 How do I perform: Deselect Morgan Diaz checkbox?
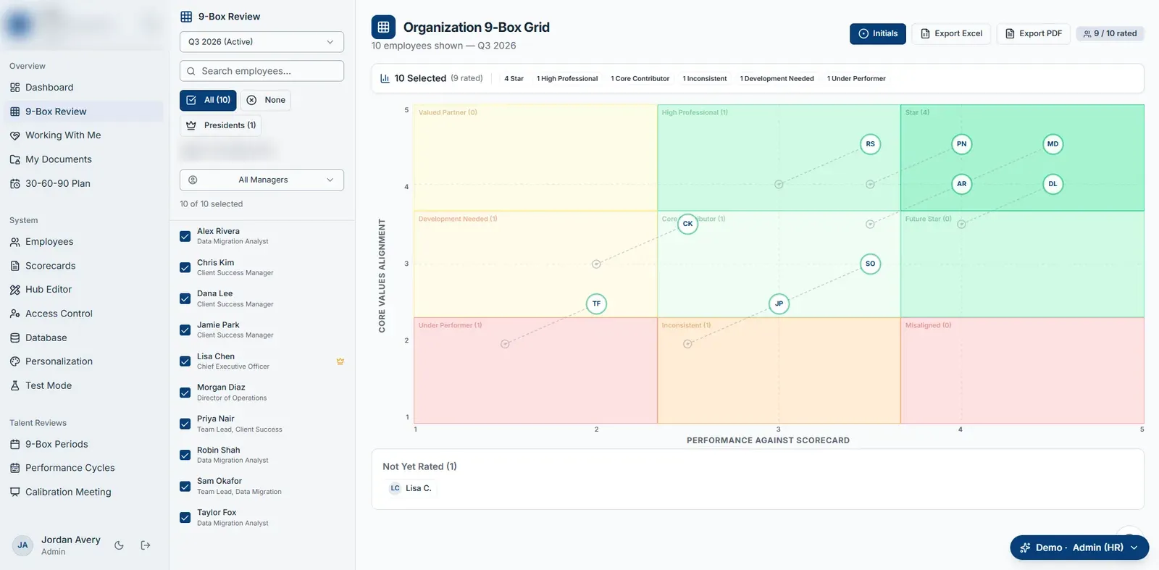pos(185,393)
